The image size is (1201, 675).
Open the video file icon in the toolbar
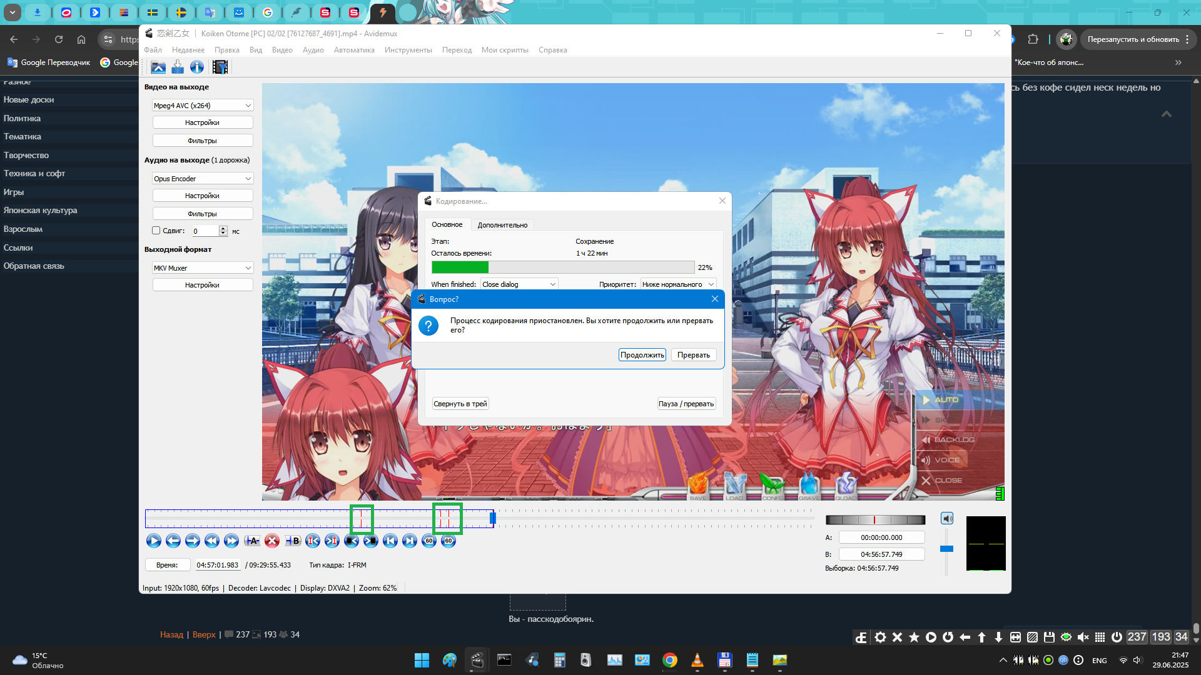pyautogui.click(x=158, y=67)
